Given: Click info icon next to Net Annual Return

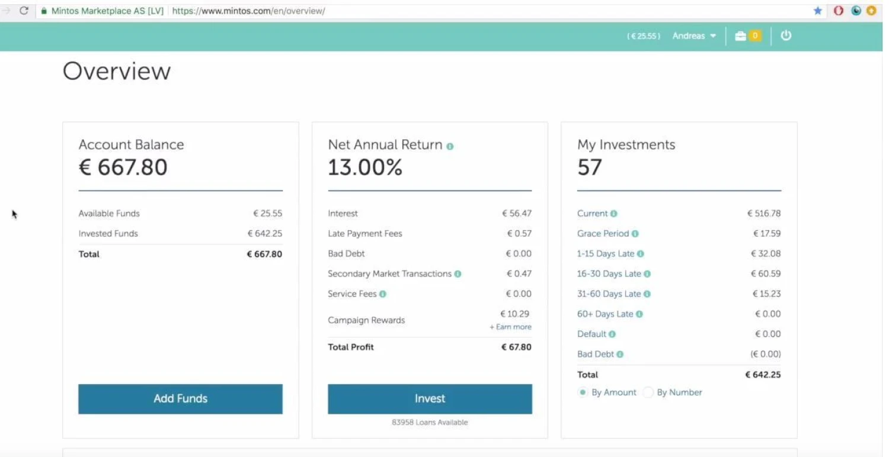Looking at the screenshot, I should coord(450,146).
